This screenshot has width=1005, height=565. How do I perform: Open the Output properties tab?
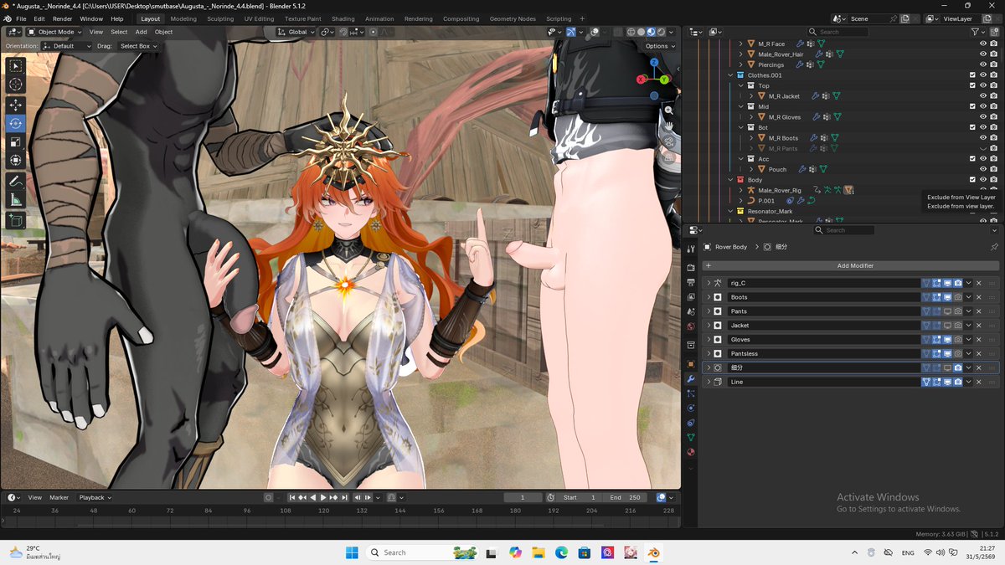pyautogui.click(x=691, y=282)
